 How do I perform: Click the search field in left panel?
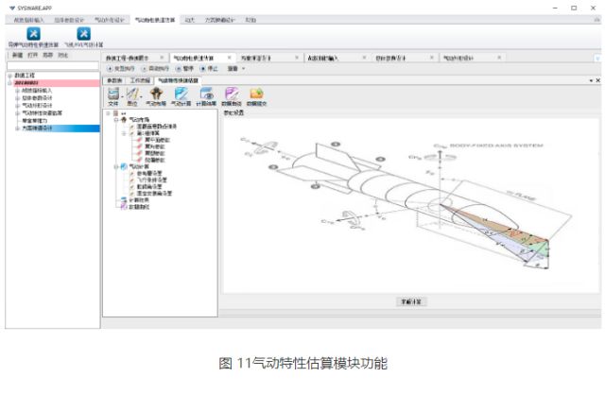(x=50, y=65)
